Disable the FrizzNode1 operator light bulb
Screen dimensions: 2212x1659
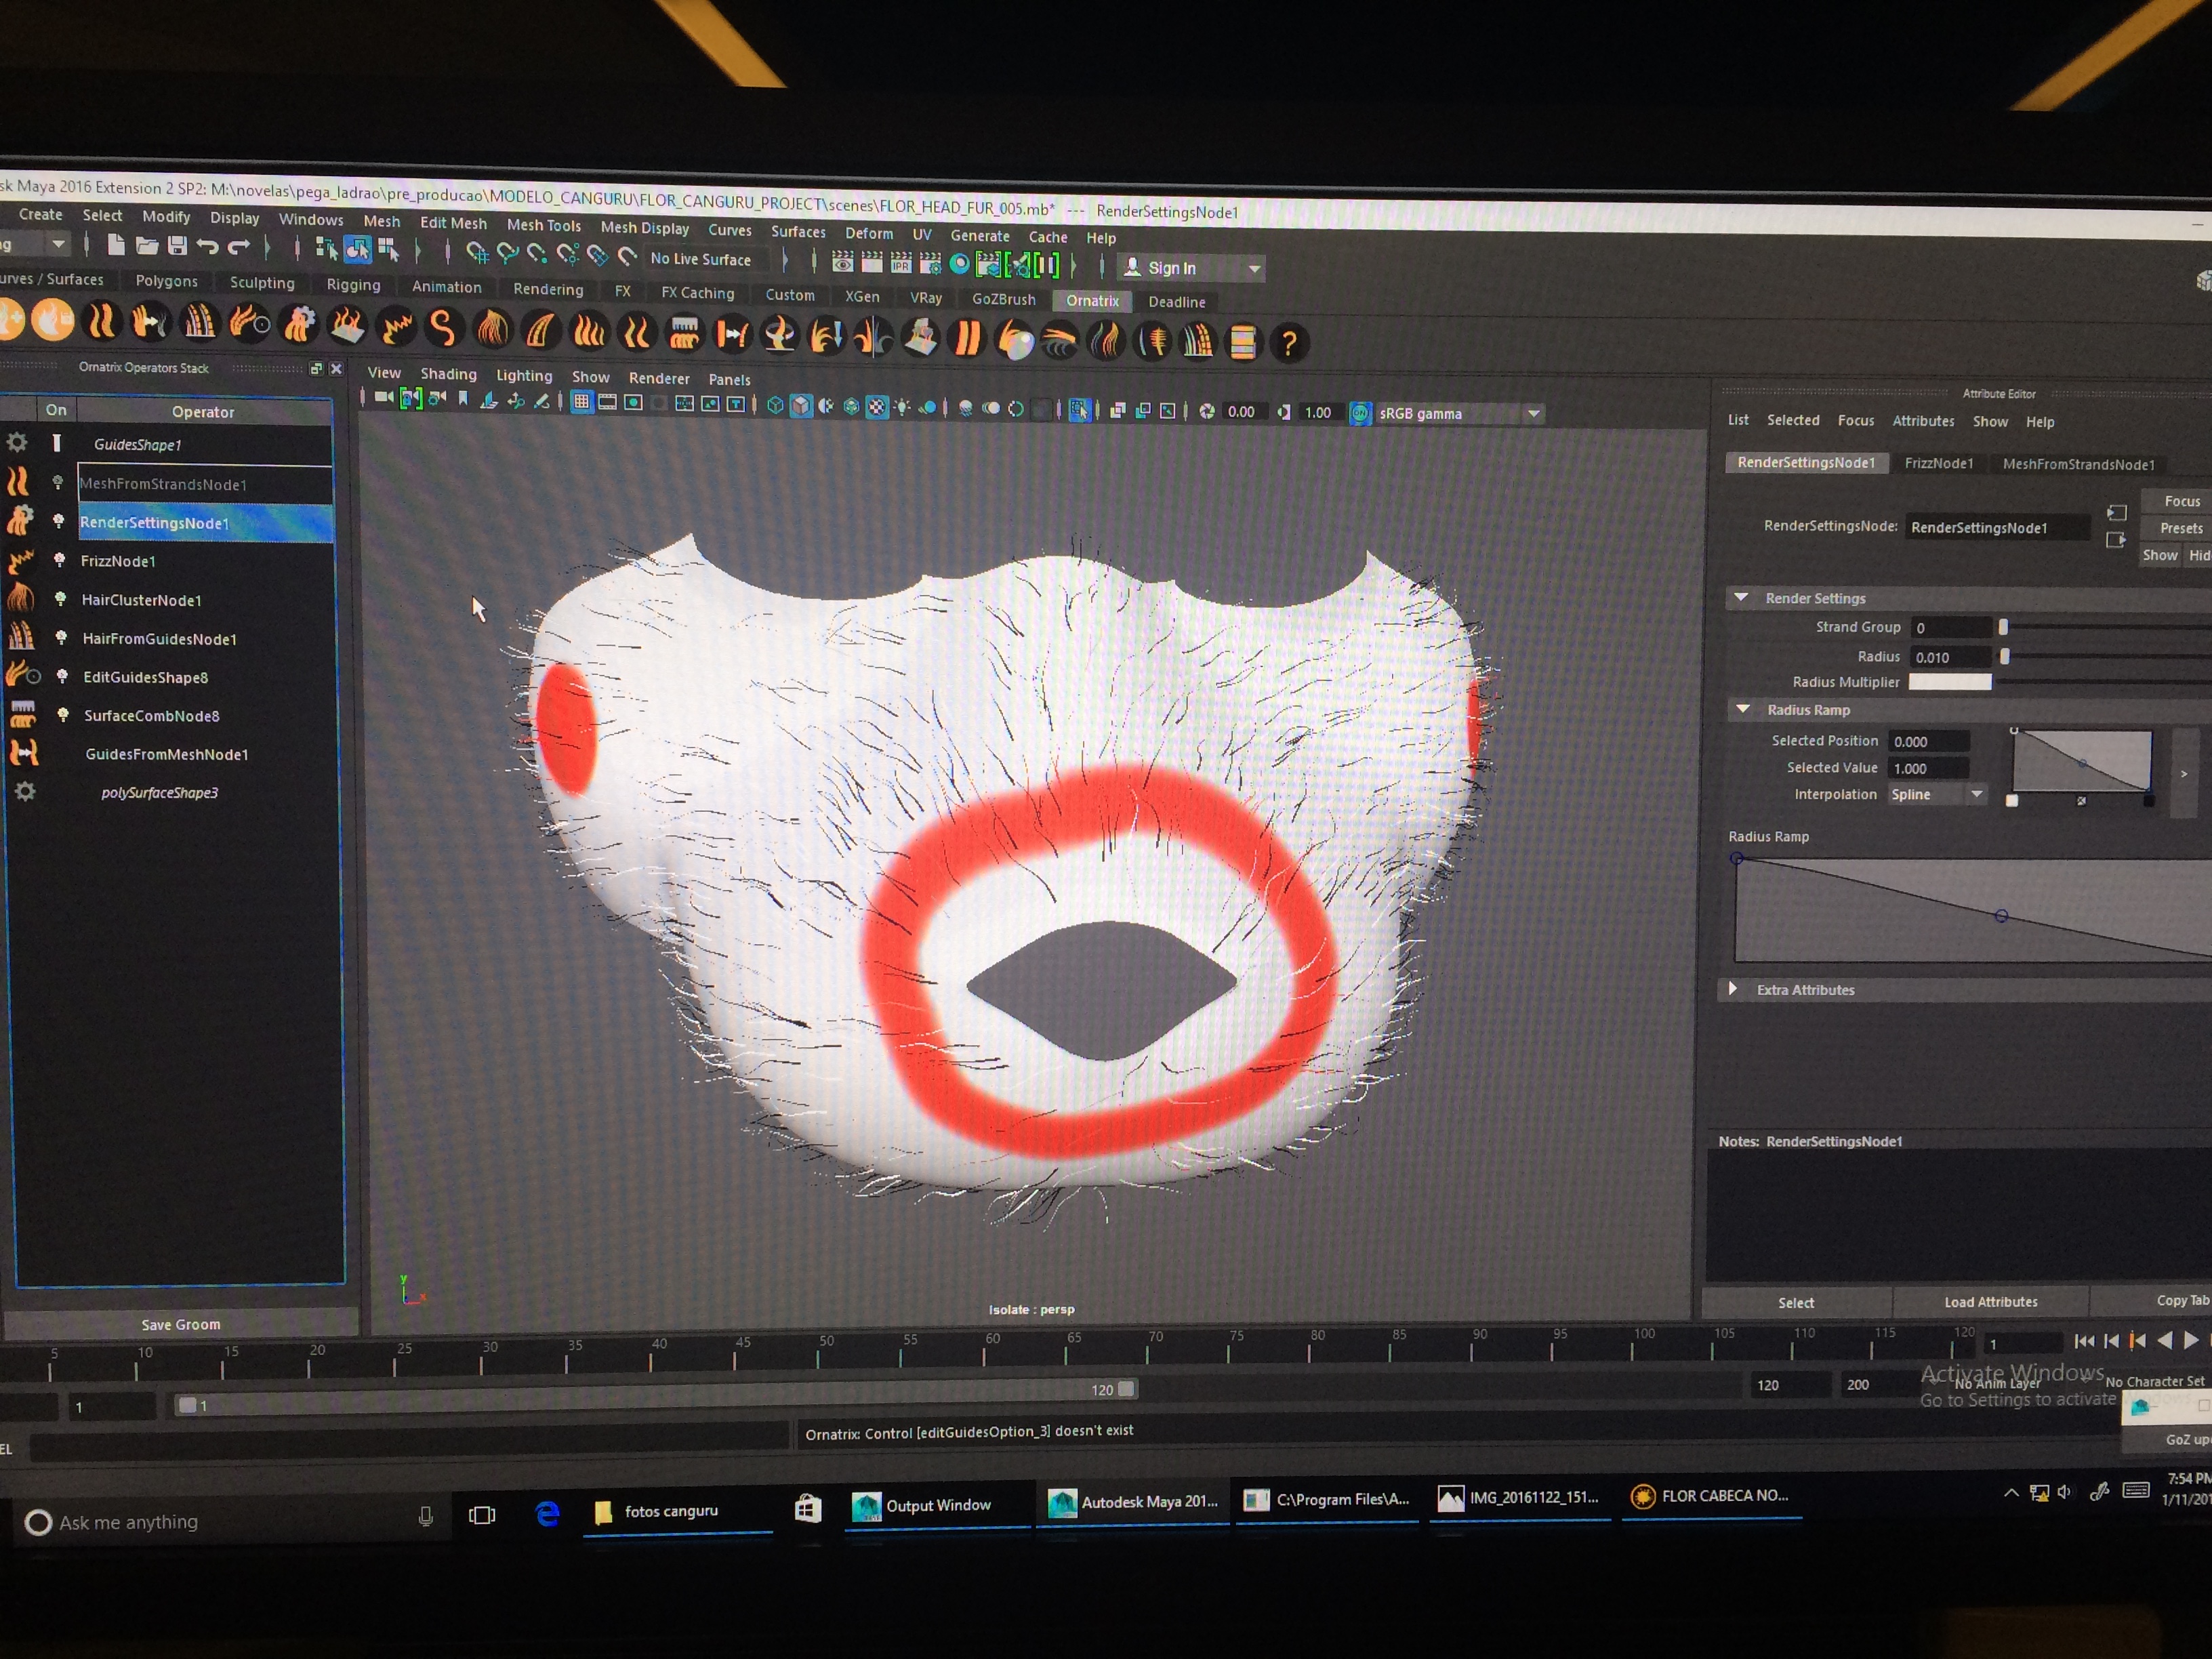click(x=59, y=559)
